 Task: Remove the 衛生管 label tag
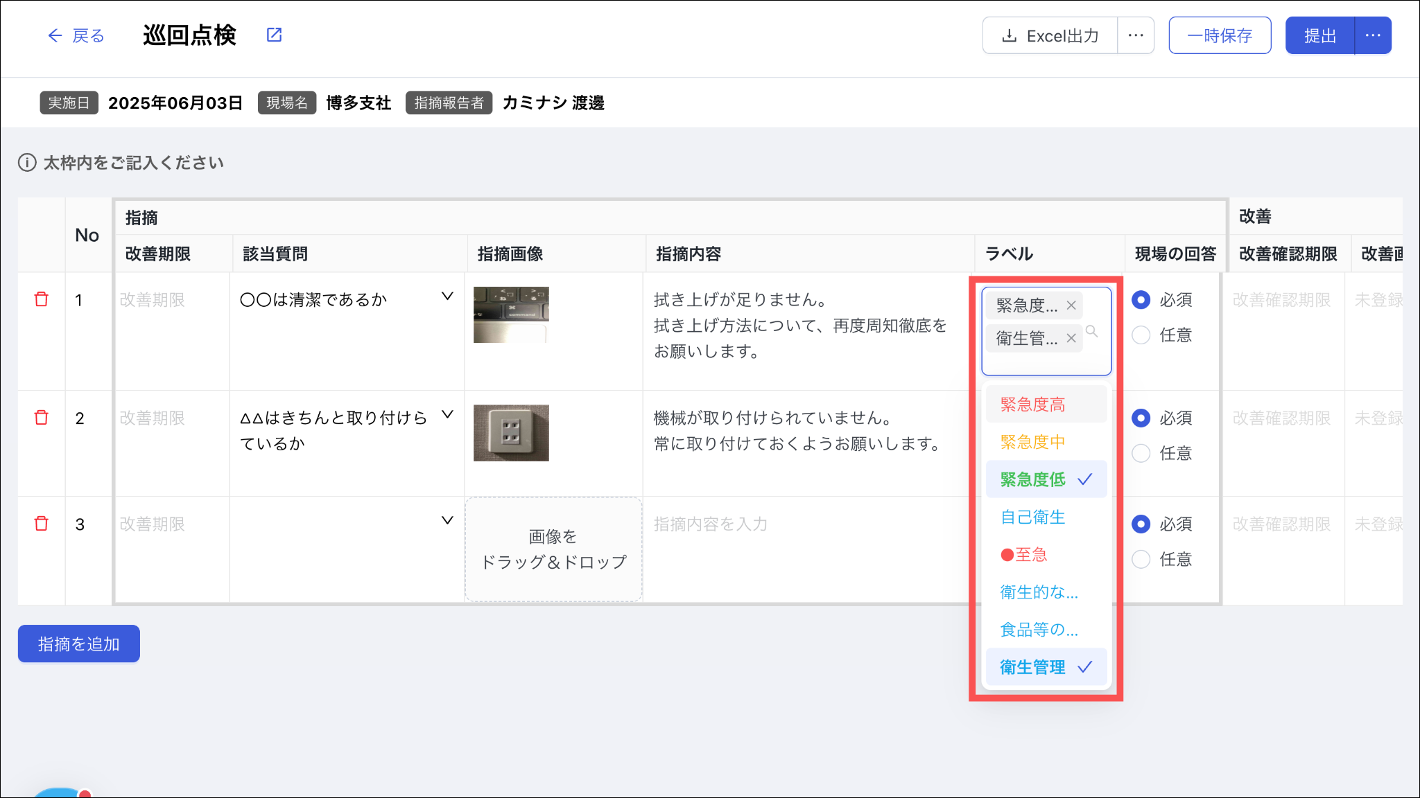click(x=1071, y=338)
